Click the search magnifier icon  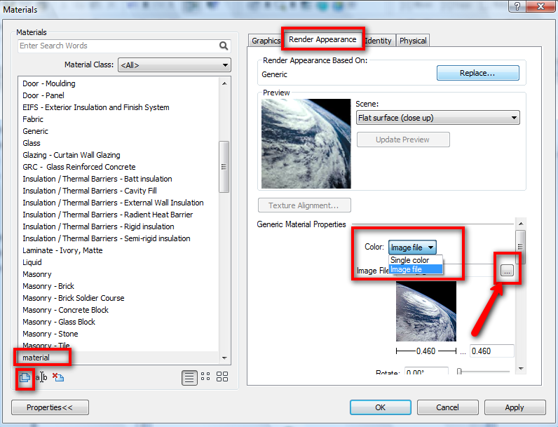(224, 46)
